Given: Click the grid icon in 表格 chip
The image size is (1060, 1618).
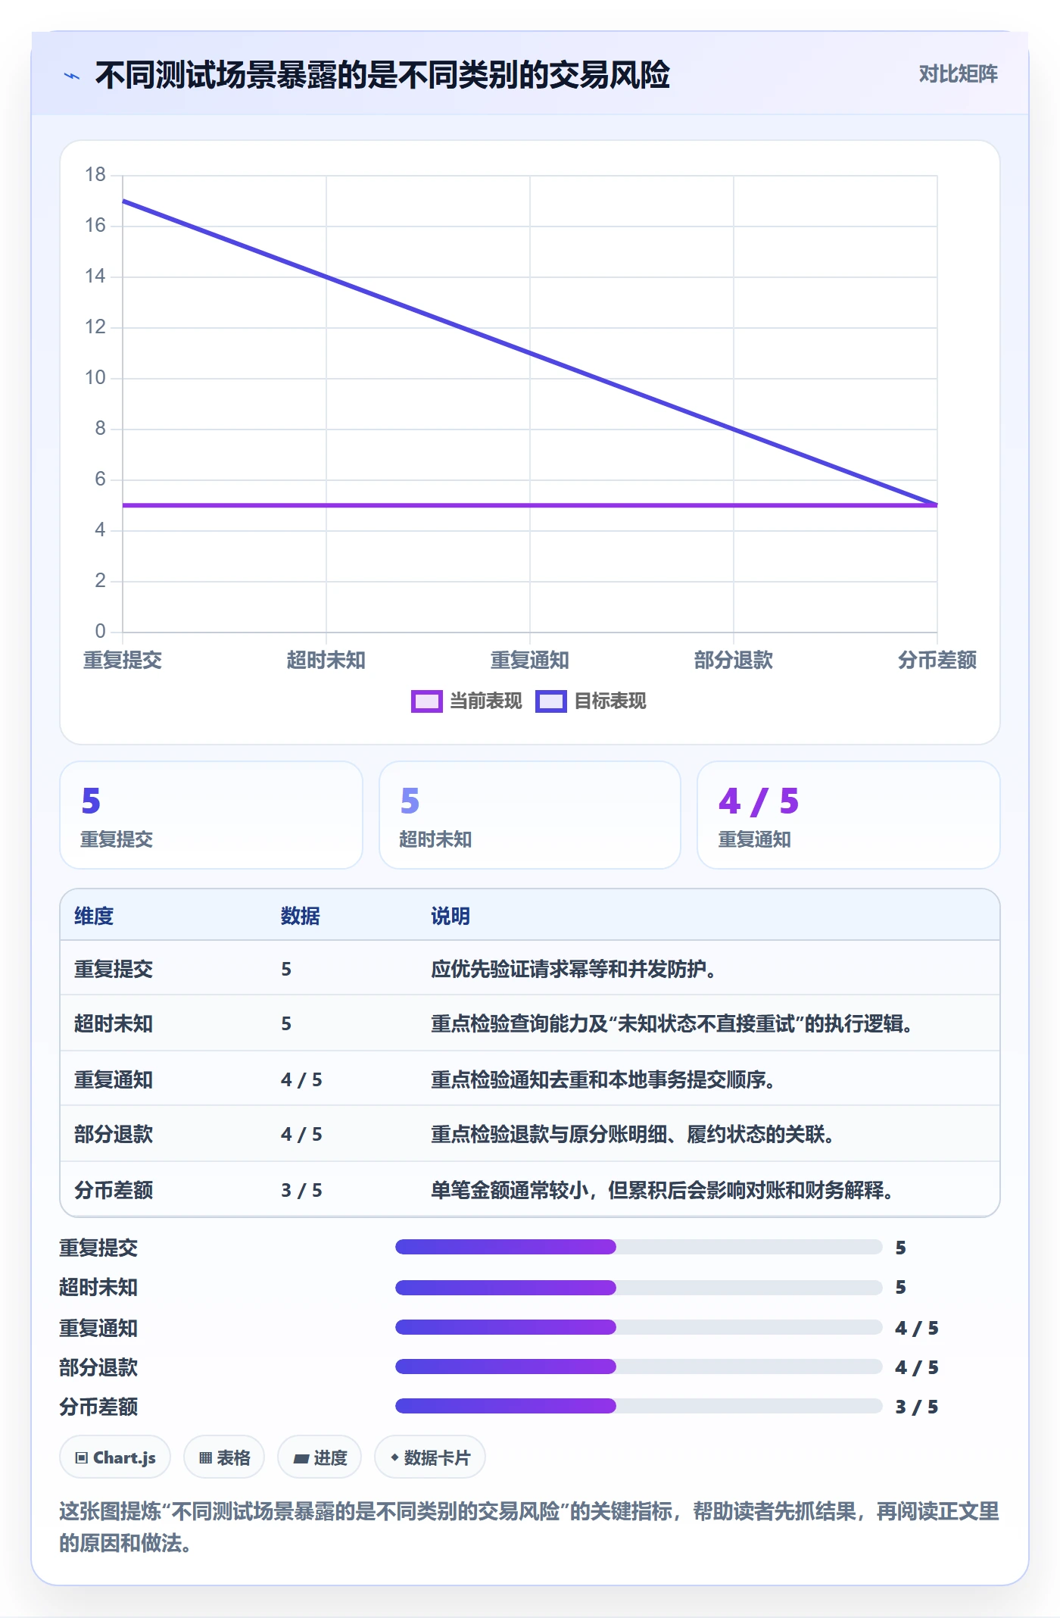Looking at the screenshot, I should (x=206, y=1458).
